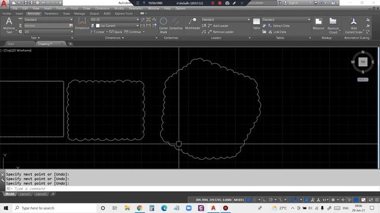The height and width of the screenshot is (213, 380).
Task: Open the multileader style Standard dropdown
Action: tap(226, 20)
